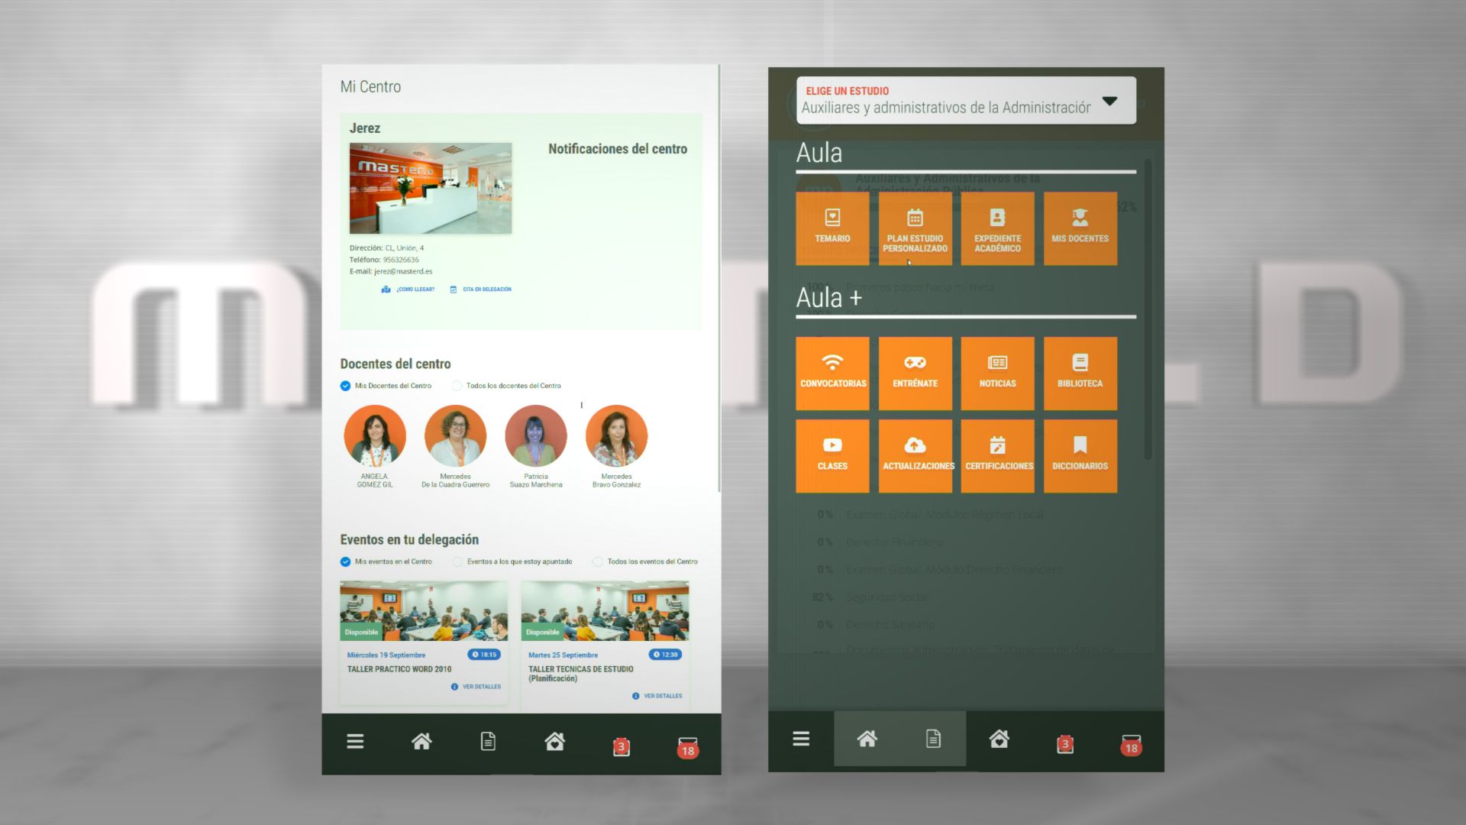Select Todos los eventos del Centro option
Viewport: 1466px width, 825px height.
pyautogui.click(x=598, y=561)
